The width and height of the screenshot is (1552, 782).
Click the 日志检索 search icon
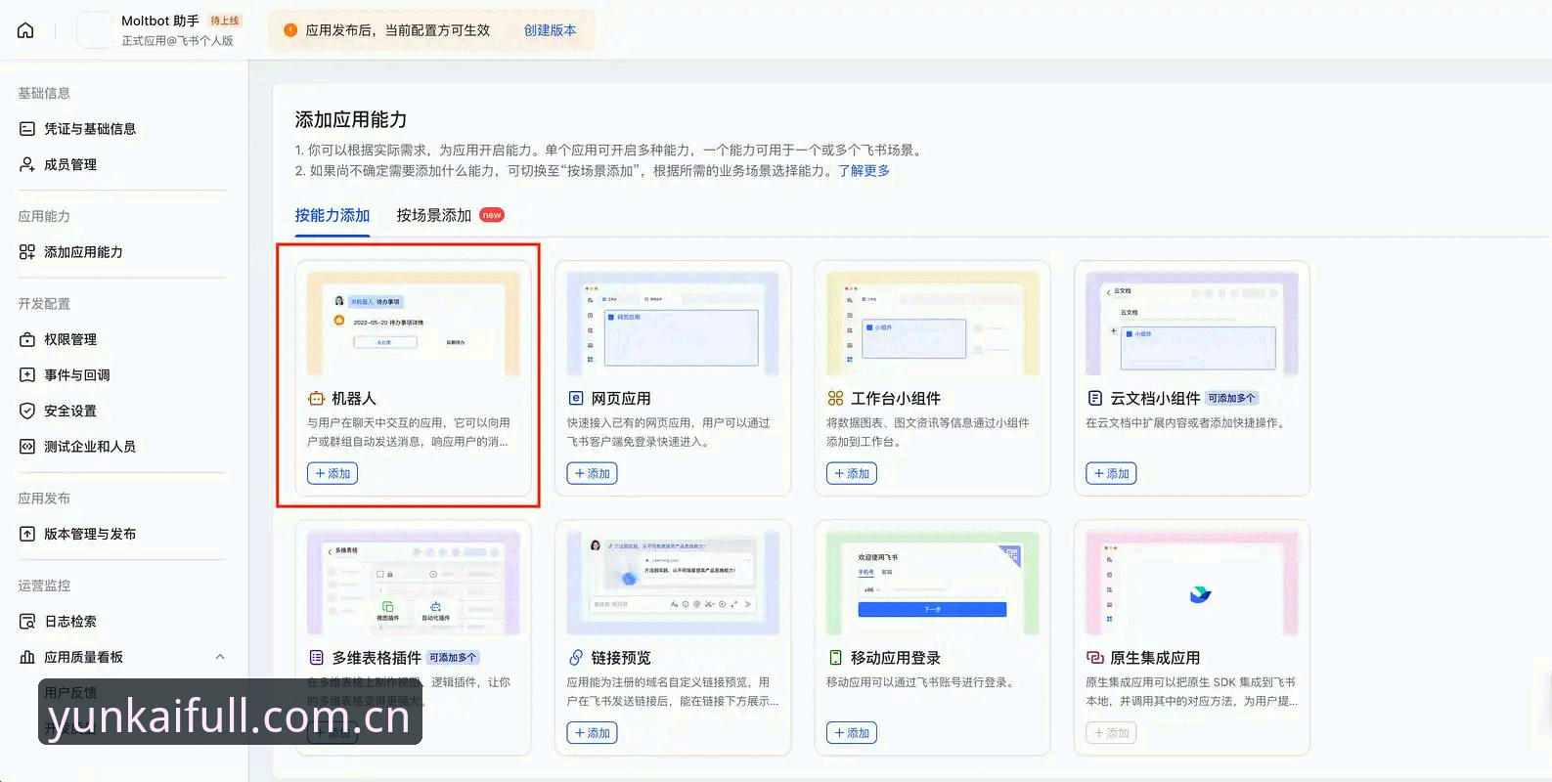pyautogui.click(x=27, y=622)
